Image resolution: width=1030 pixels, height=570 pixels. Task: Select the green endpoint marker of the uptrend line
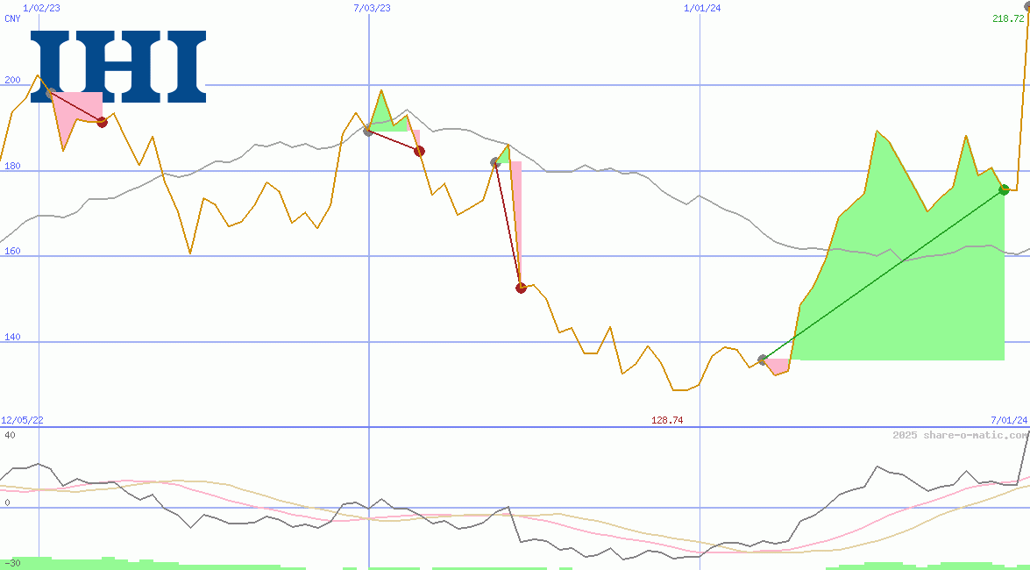tap(1004, 189)
